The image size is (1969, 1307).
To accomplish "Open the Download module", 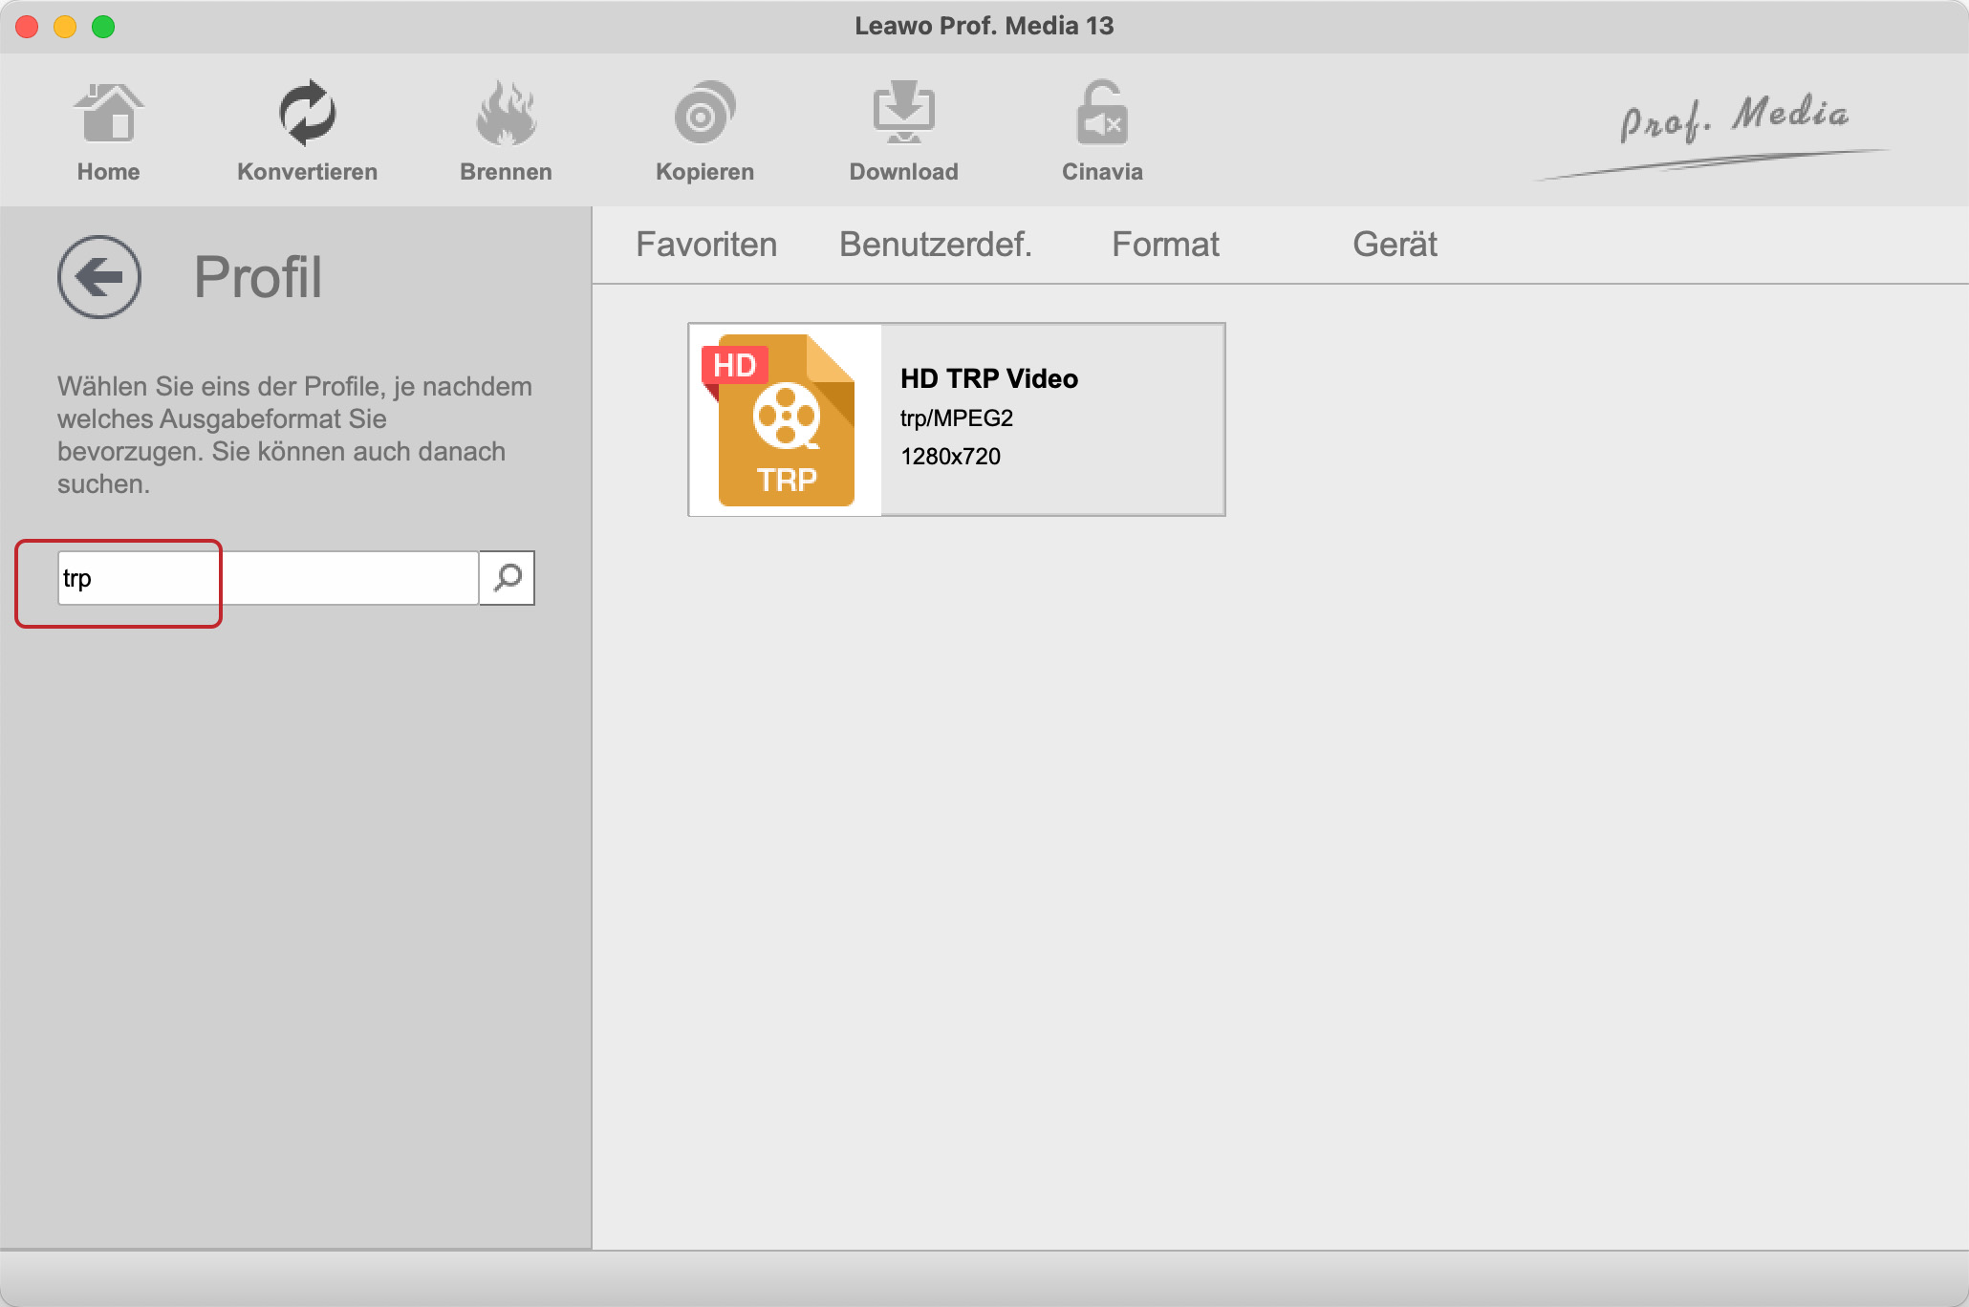I will [903, 132].
